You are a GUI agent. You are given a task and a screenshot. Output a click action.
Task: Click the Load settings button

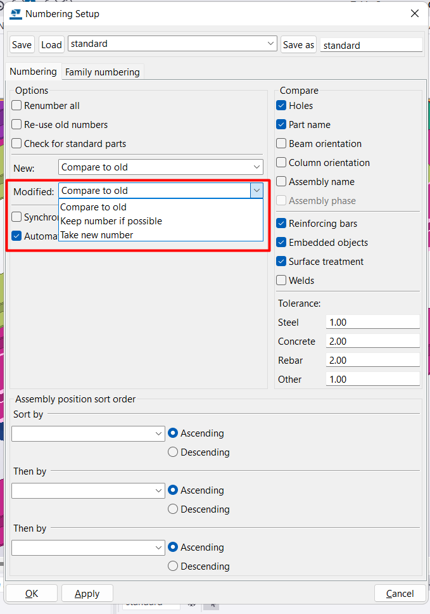click(x=51, y=45)
